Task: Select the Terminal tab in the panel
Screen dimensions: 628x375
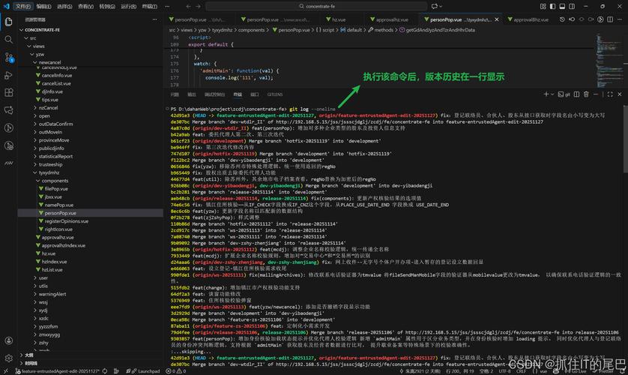Action: tap(238, 94)
